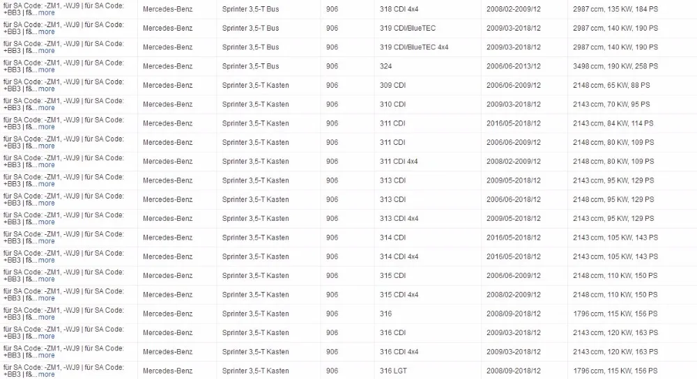Select '2143 ccm, 84 KW, 114 PS'
The image size is (697, 379).
coord(613,123)
